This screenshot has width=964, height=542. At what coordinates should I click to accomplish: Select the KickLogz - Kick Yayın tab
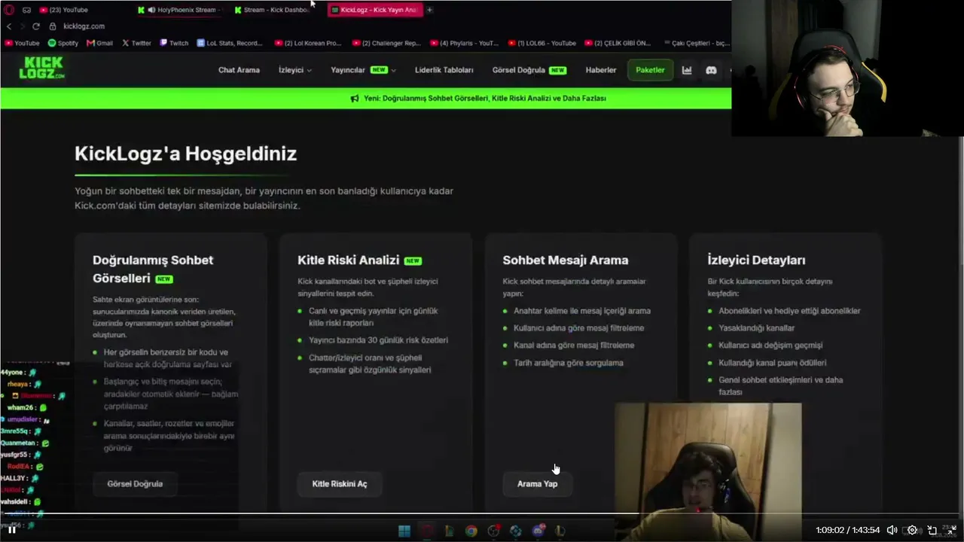374,10
